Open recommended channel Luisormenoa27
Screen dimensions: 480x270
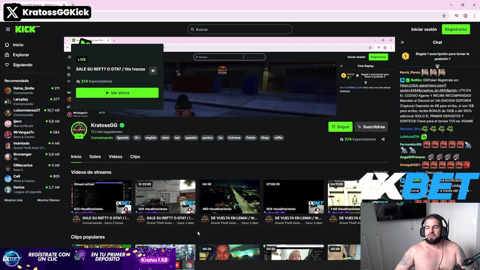click(x=32, y=112)
